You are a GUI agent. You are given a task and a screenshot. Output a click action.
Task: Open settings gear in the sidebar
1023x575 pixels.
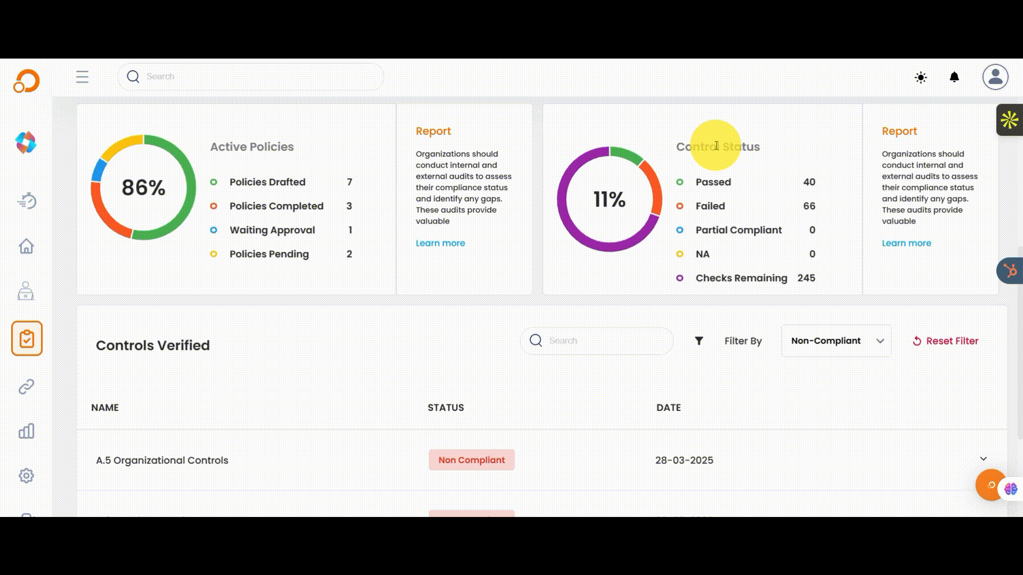[x=26, y=475]
